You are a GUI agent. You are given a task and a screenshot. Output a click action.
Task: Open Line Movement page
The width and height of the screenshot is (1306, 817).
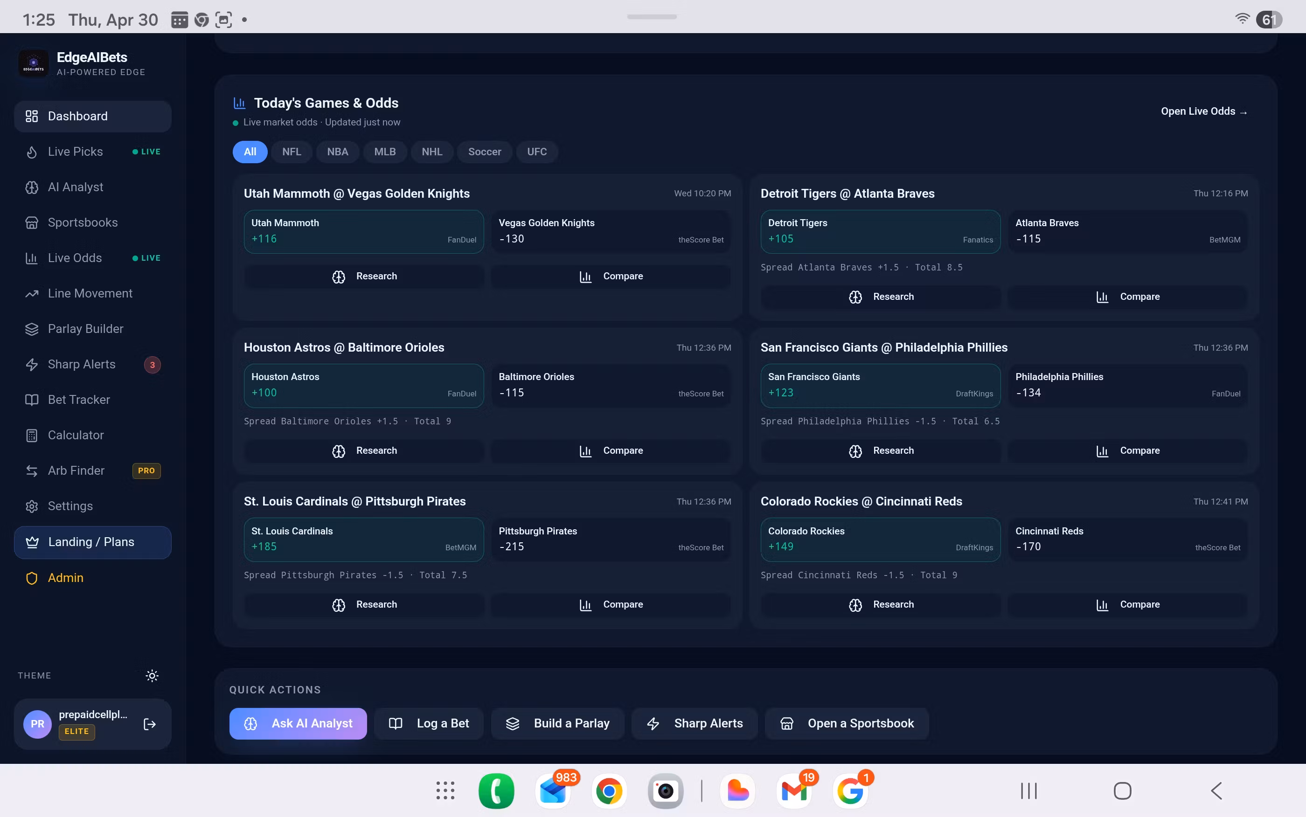pos(92,293)
